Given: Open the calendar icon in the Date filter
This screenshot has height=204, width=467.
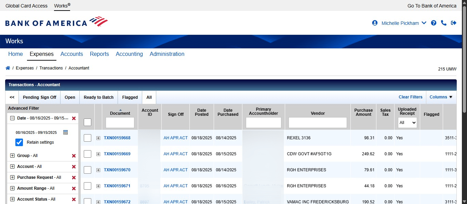Looking at the screenshot, I should (x=65, y=132).
